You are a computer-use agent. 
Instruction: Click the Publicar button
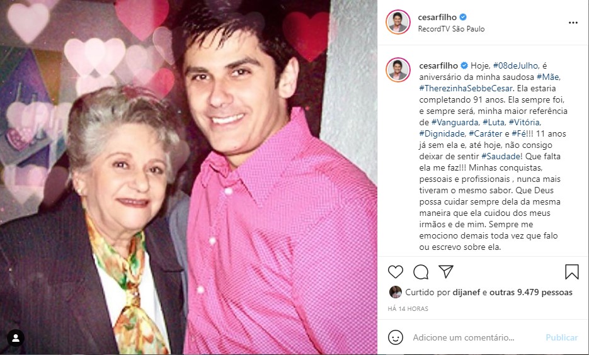[x=561, y=337]
